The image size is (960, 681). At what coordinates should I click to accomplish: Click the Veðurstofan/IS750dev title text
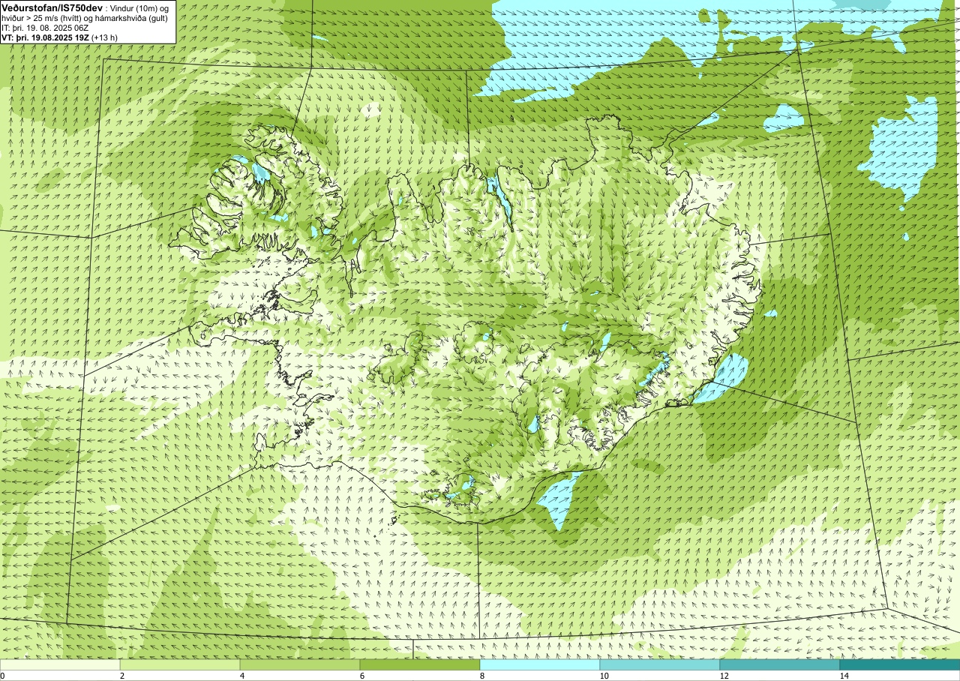[x=52, y=7]
